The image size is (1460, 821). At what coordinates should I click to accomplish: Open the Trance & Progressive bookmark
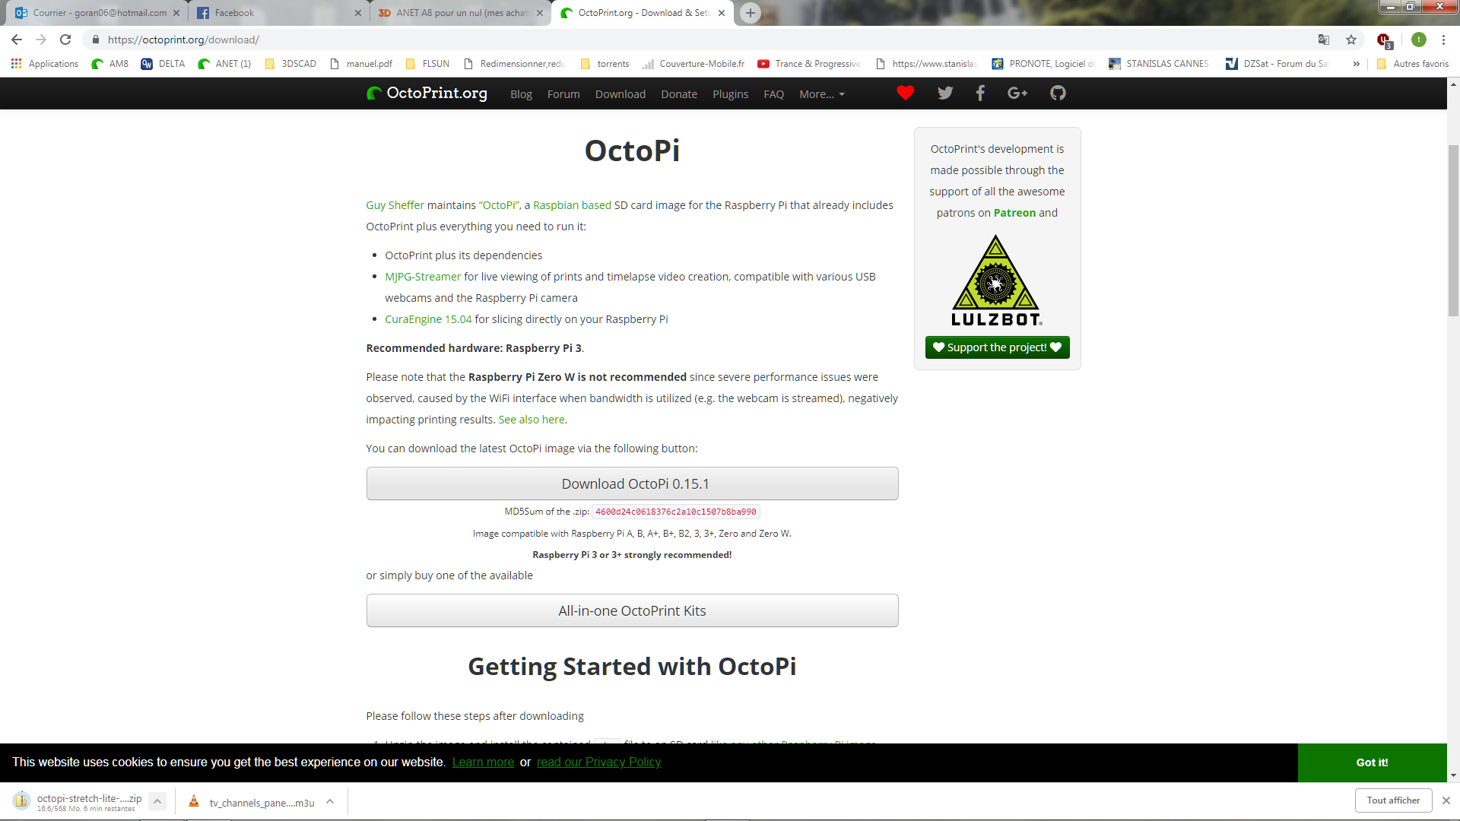pyautogui.click(x=809, y=64)
